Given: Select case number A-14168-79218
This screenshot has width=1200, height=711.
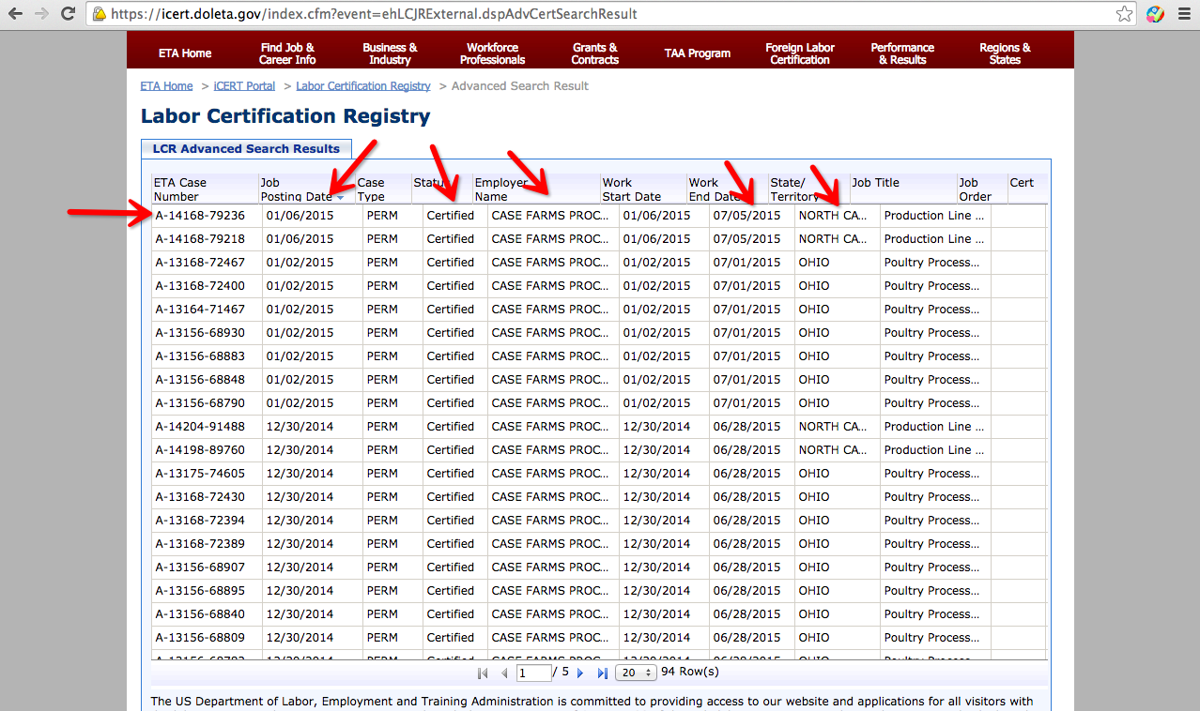Looking at the screenshot, I should [200, 239].
